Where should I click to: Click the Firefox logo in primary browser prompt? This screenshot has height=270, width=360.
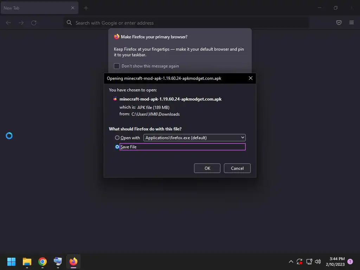coord(117,37)
